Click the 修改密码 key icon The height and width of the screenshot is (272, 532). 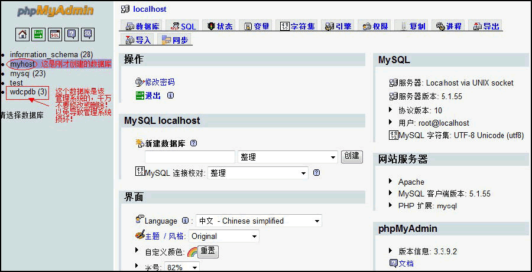(140, 81)
